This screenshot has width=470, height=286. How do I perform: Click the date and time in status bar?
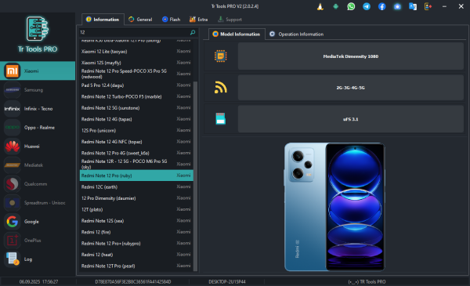(38, 282)
